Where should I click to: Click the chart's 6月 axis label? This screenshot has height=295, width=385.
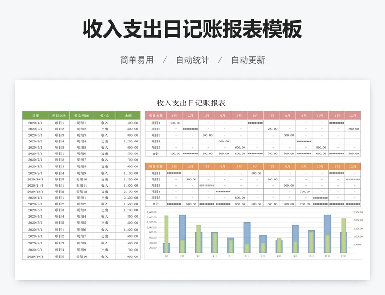click(247, 256)
